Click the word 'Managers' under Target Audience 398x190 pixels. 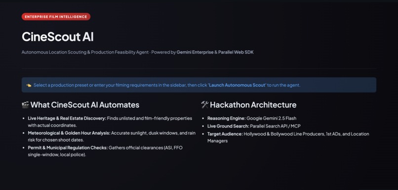(218, 141)
